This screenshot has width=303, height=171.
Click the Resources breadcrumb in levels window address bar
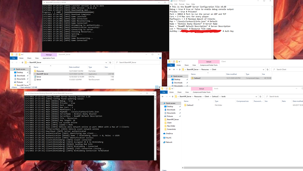pyautogui.click(x=198, y=96)
